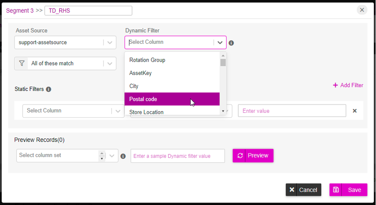Click the info icon beside column set
The height and width of the screenshot is (205, 376).
[x=123, y=156]
